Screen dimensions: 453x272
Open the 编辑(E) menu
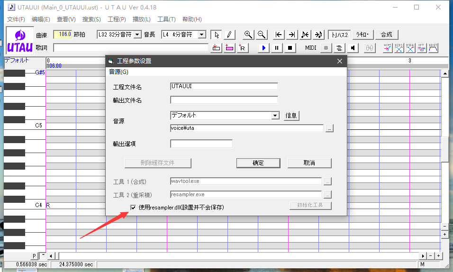[x=41, y=19]
